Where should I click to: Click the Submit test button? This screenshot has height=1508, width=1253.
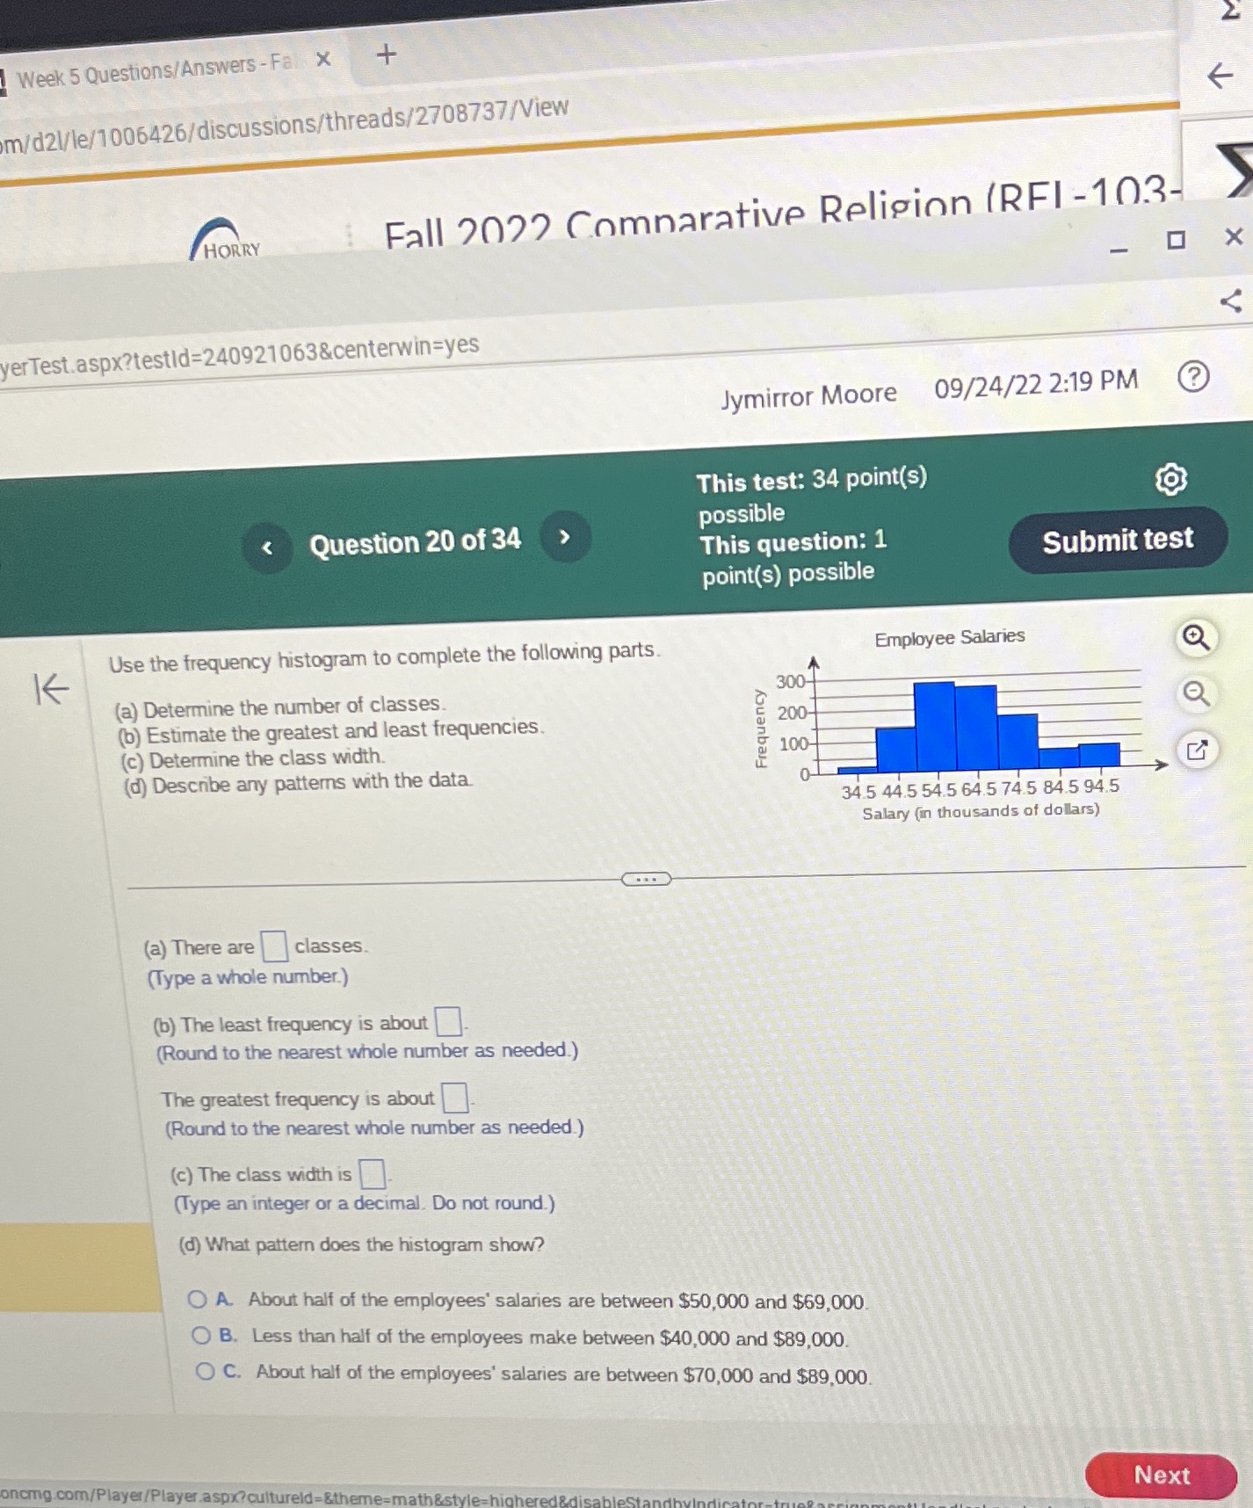pyautogui.click(x=1118, y=540)
